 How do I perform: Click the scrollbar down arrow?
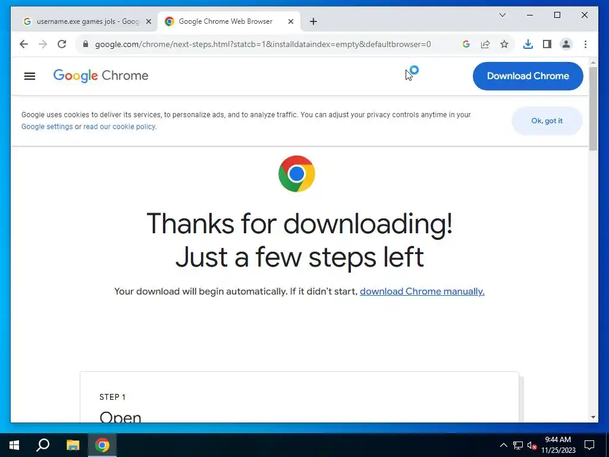[x=593, y=417]
